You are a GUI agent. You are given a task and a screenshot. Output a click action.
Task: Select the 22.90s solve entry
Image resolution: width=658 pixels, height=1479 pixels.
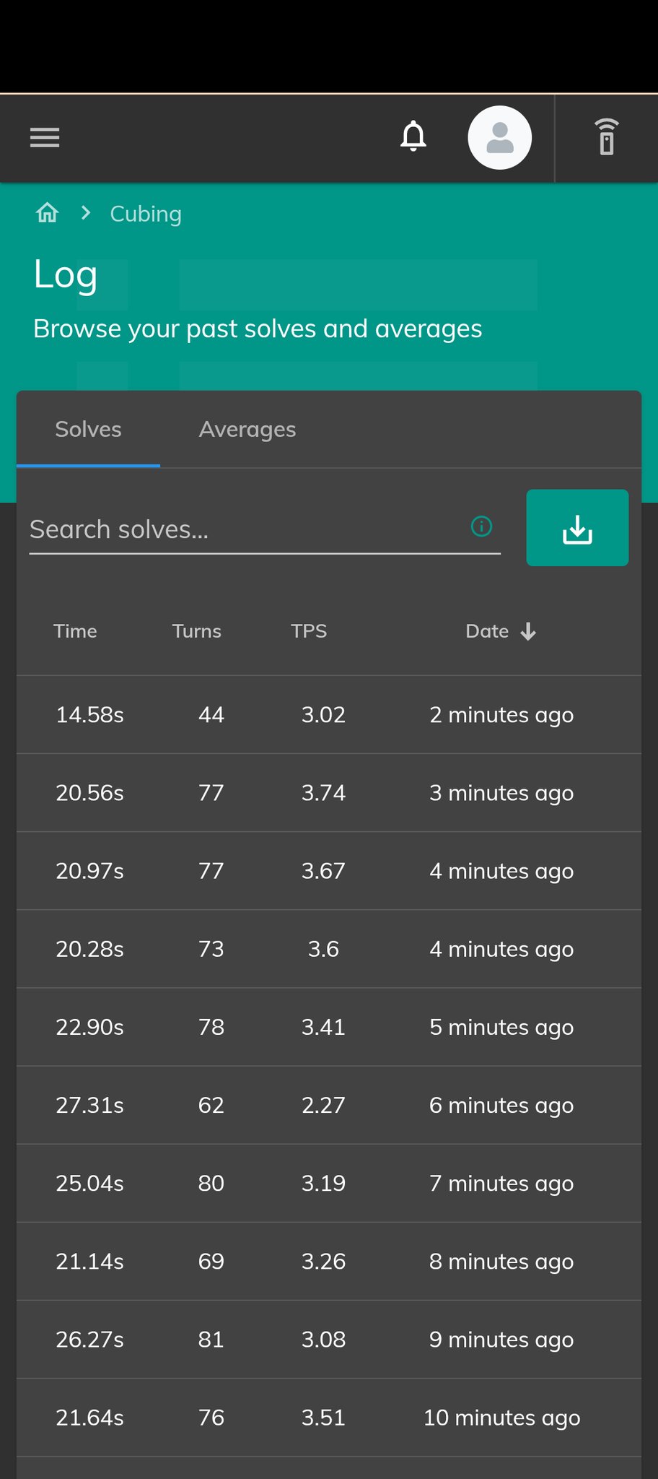coord(328,1027)
